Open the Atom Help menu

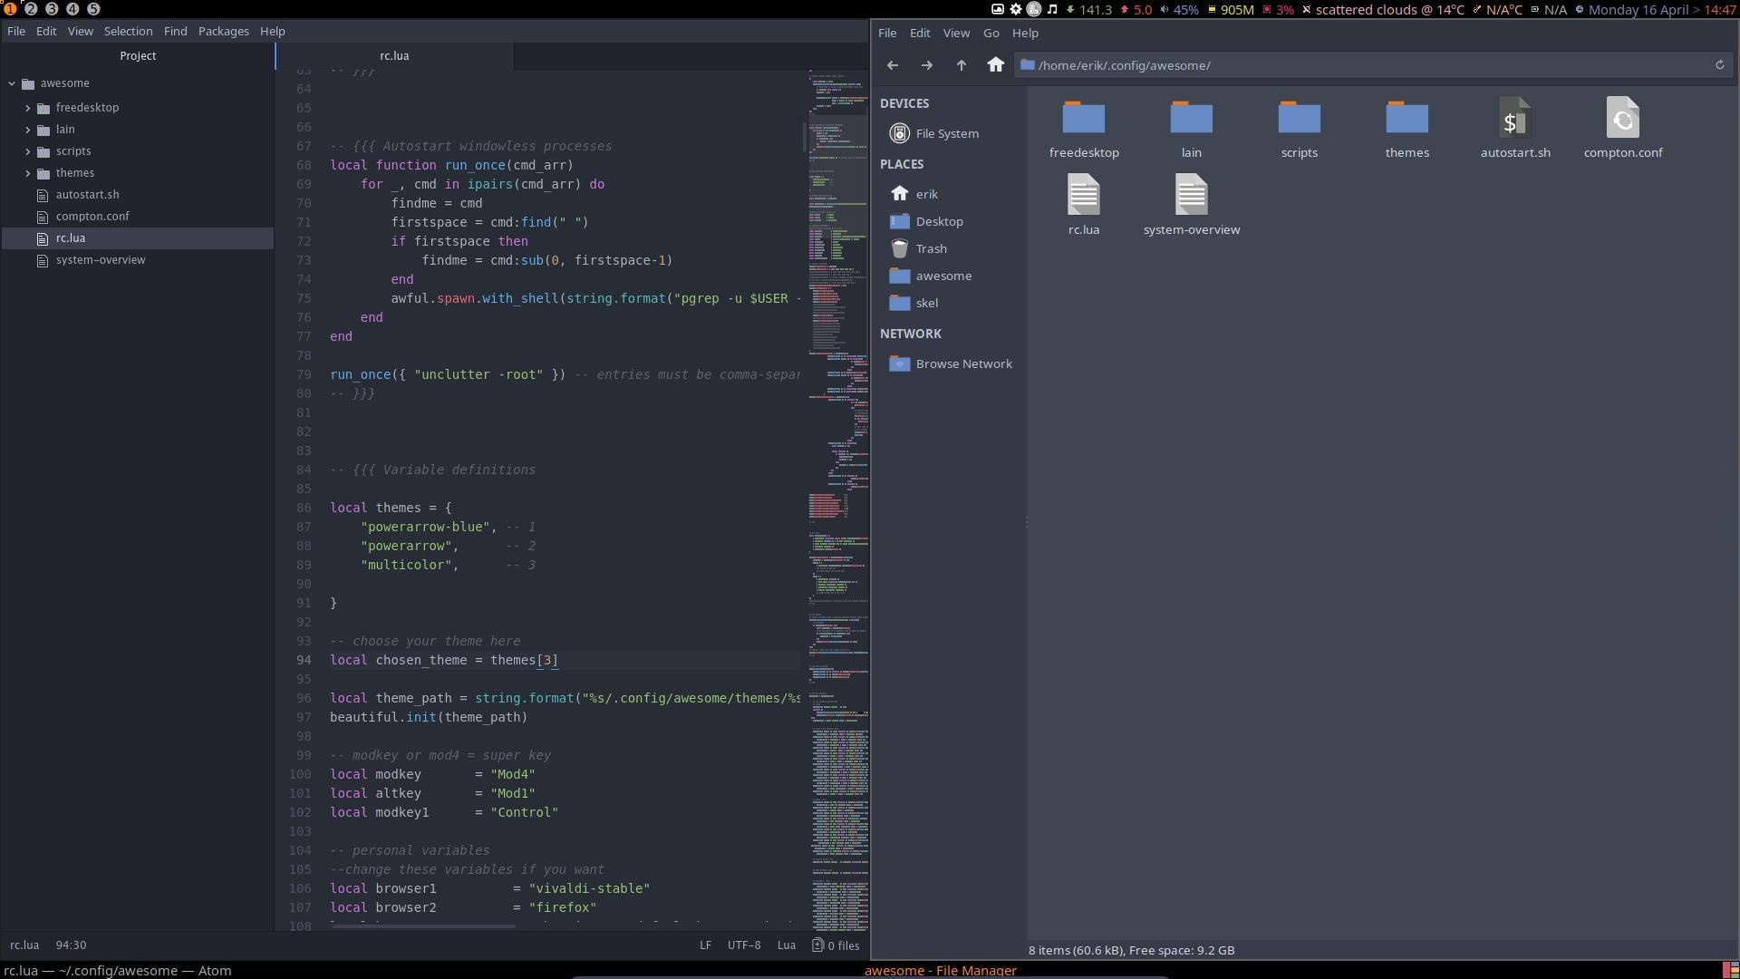pos(272,31)
